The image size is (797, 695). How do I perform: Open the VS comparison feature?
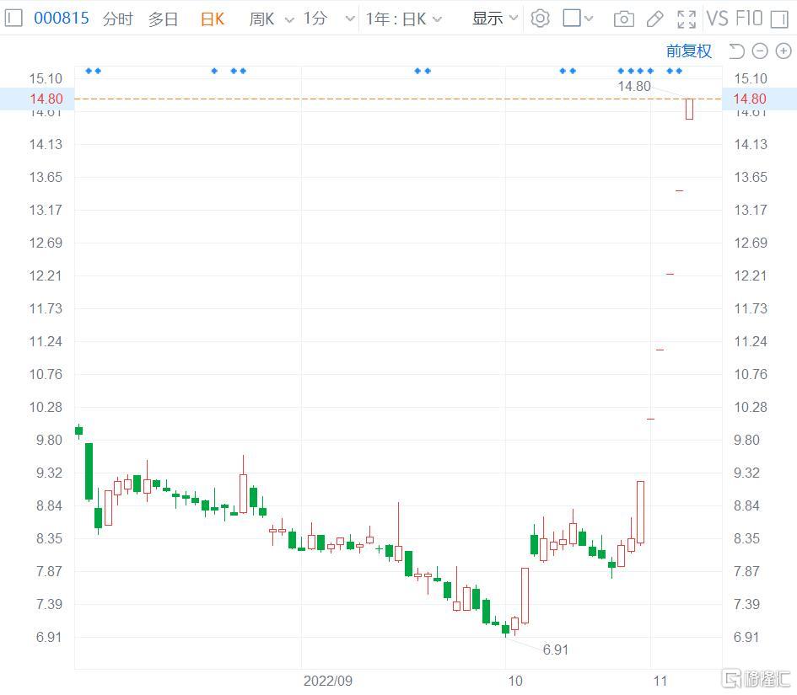click(717, 19)
